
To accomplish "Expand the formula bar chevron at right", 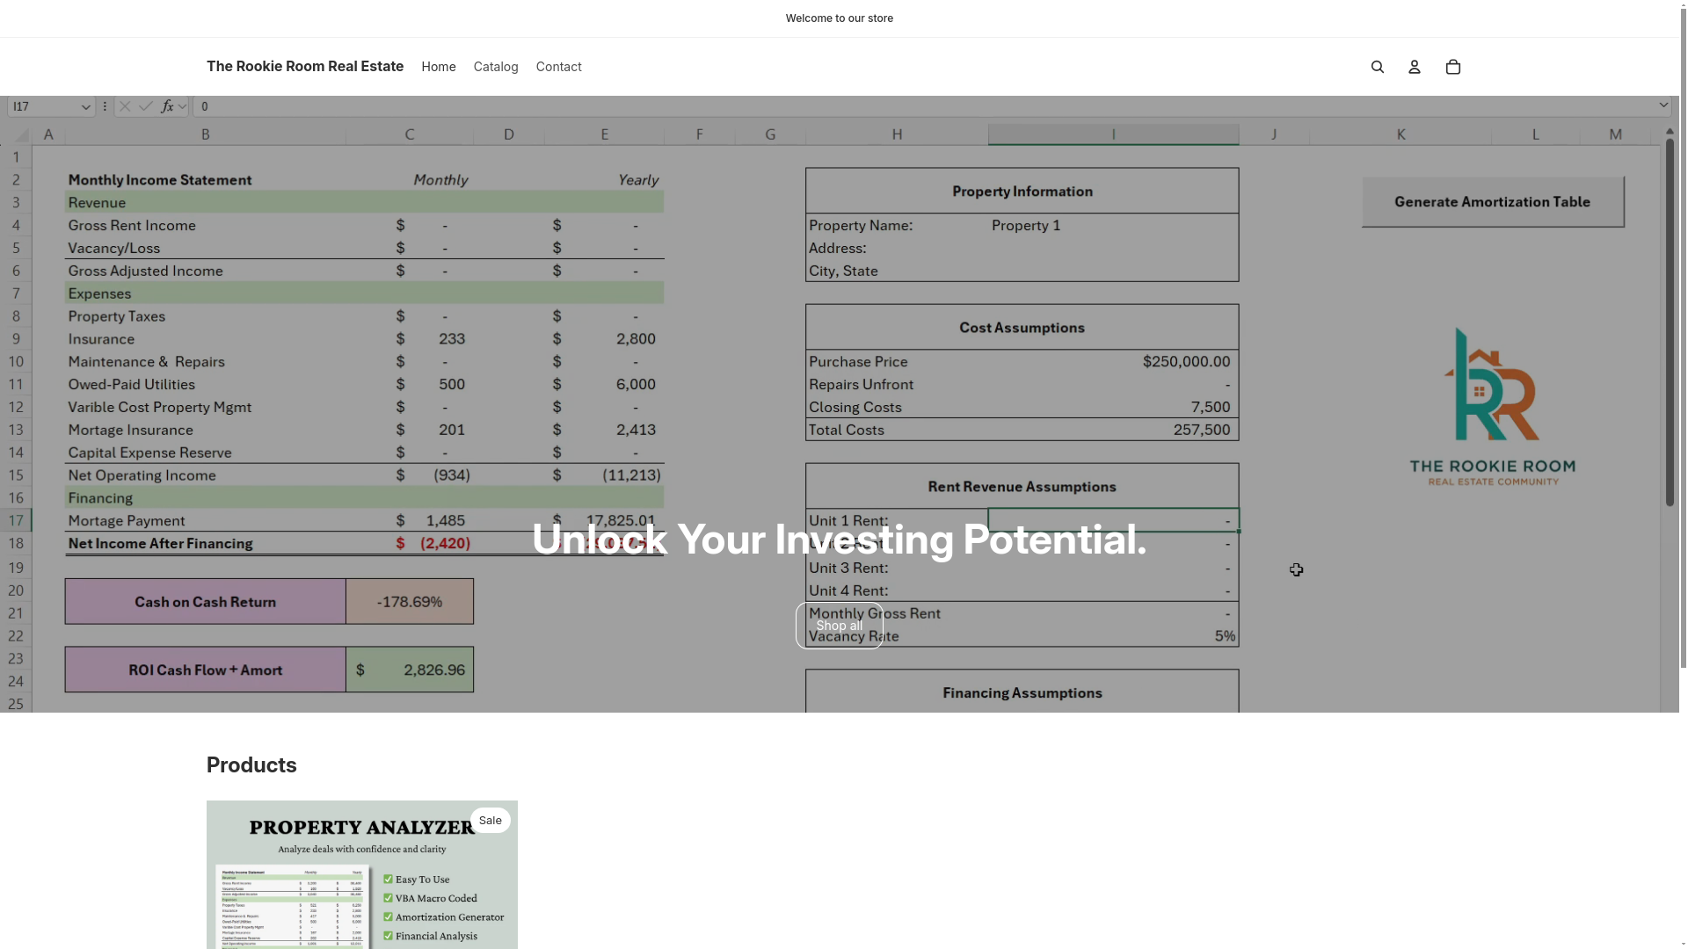I will pyautogui.click(x=1663, y=105).
